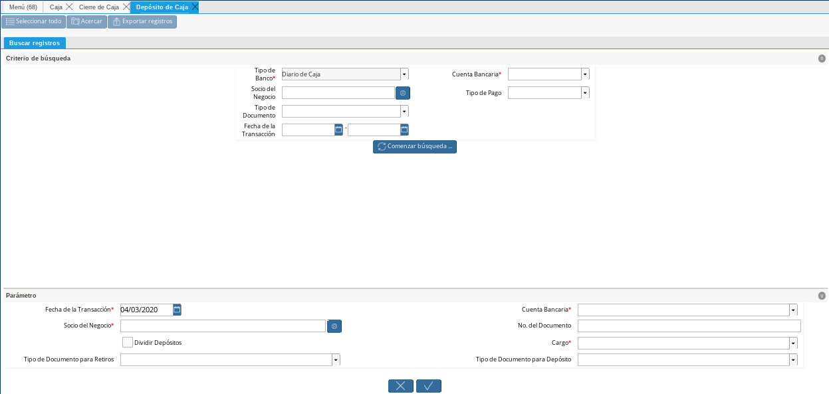Open parameter Cuenta Bancaria dropdown
The image size is (829, 394).
(x=793, y=310)
